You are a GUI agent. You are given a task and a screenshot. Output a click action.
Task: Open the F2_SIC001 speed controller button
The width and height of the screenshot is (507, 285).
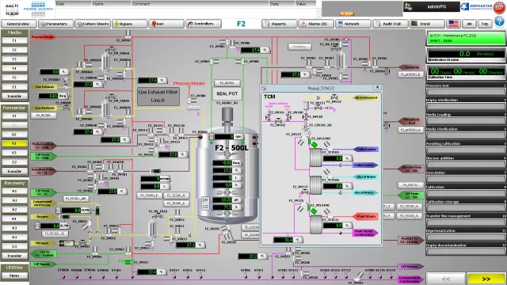pos(227,82)
